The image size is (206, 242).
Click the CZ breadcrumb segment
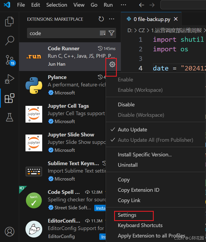tap(141, 30)
